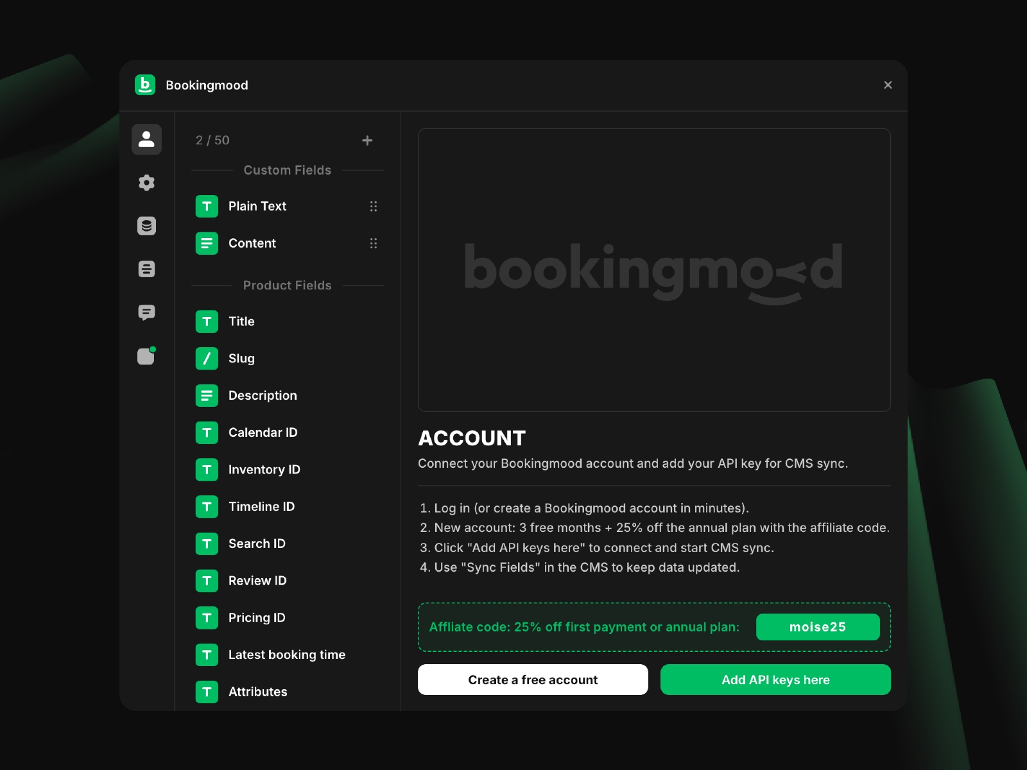1027x770 pixels.
Task: Click the moise25 affiliate code chip
Action: 818,627
